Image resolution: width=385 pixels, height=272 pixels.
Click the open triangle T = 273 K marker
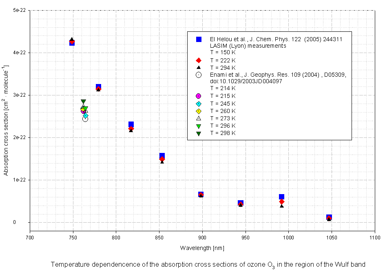click(199, 118)
